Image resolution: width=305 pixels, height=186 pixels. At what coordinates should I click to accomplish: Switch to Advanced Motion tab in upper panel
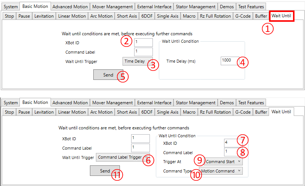pyautogui.click(x=70, y=6)
